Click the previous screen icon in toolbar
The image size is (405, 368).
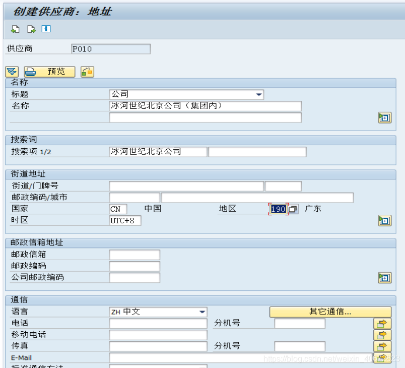[x=15, y=29]
